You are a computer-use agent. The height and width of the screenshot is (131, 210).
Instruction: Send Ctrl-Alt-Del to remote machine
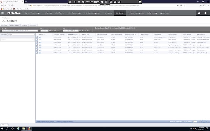[x=89, y=2]
